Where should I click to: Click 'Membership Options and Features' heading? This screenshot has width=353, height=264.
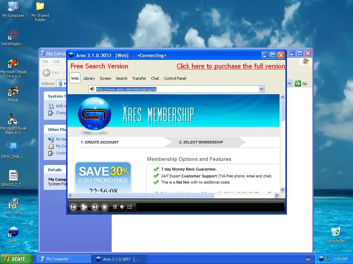189,159
